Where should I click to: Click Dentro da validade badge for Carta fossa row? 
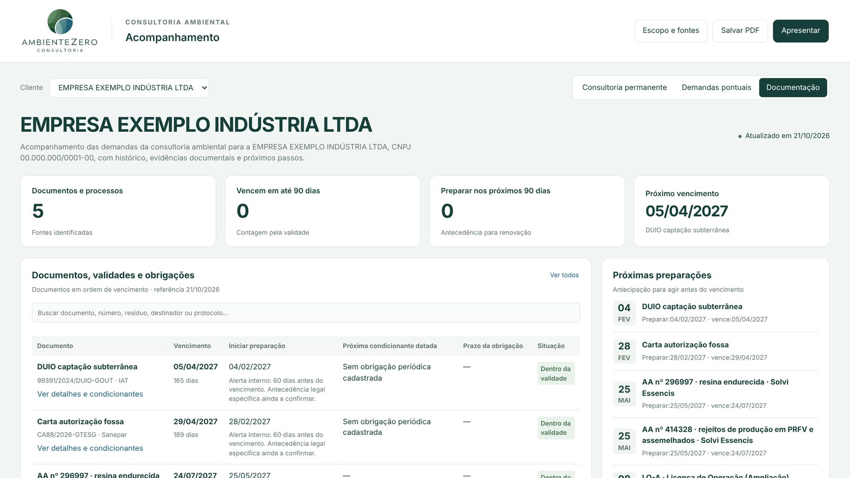(x=556, y=428)
